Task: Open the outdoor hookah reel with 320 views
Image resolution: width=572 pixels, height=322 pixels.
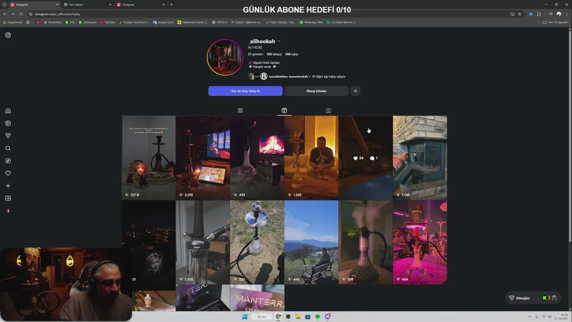Action: [257, 242]
